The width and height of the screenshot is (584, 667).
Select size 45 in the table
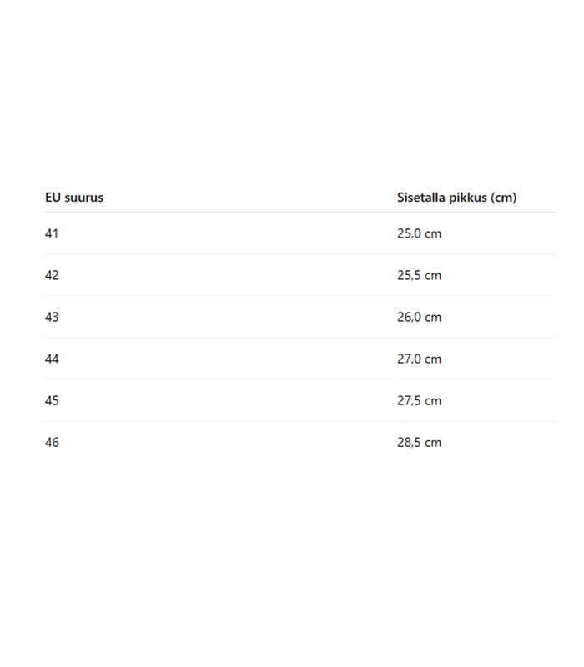(52, 400)
